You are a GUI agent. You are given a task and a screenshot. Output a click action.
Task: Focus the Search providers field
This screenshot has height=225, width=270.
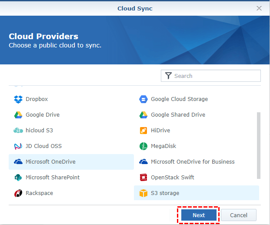point(211,76)
